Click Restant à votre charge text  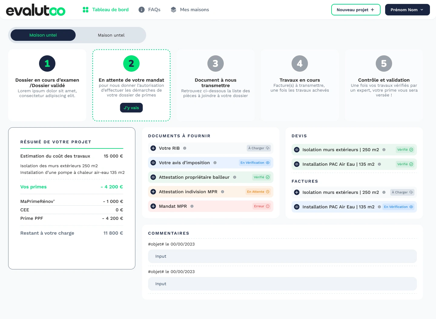coord(47,233)
